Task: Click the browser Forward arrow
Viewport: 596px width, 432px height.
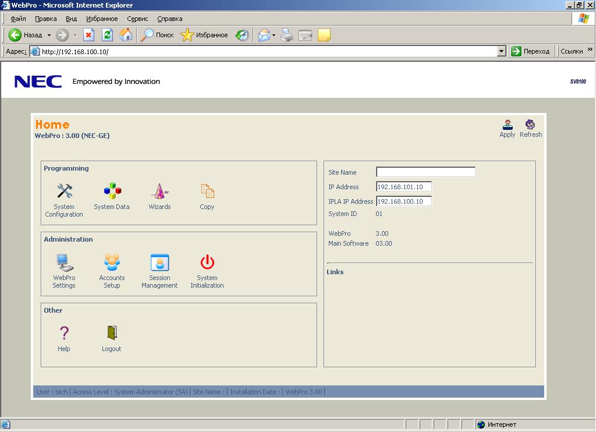Action: (x=62, y=35)
